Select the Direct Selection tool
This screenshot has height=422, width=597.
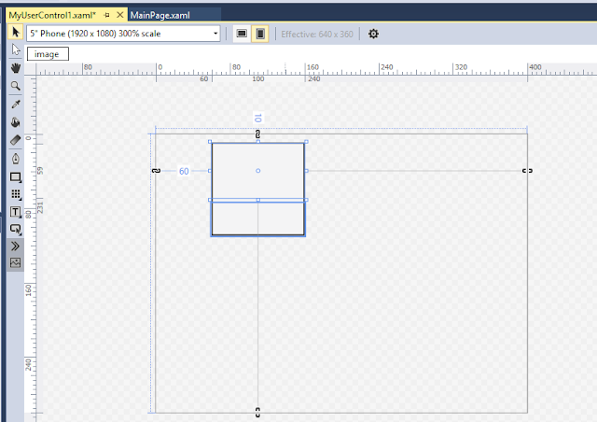pos(16,49)
